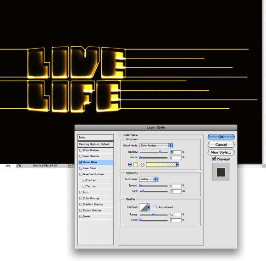Click the style preview thumbnail
The image size is (266, 261).
[221, 172]
